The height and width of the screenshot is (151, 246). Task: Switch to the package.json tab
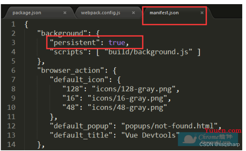pyautogui.click(x=27, y=13)
